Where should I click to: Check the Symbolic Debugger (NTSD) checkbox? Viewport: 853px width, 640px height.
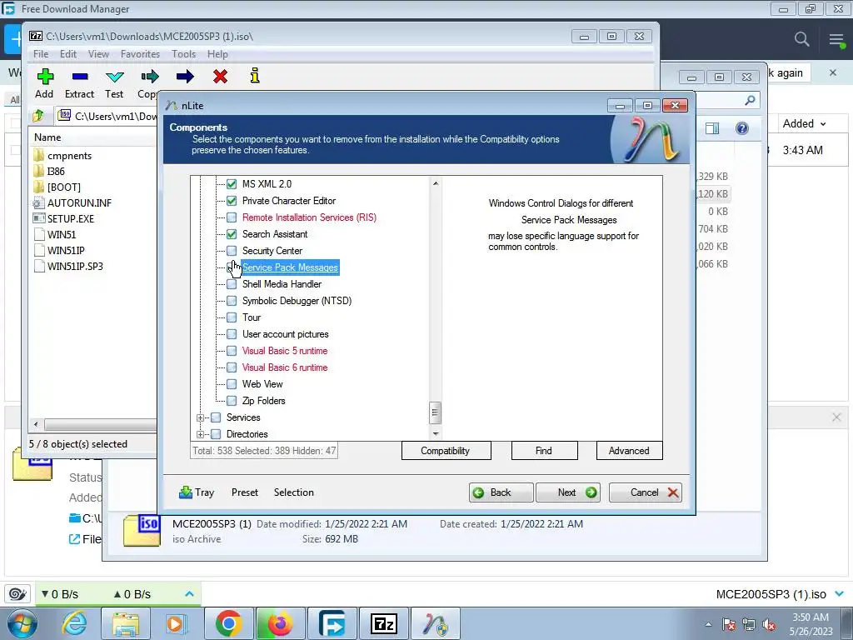[x=232, y=301]
